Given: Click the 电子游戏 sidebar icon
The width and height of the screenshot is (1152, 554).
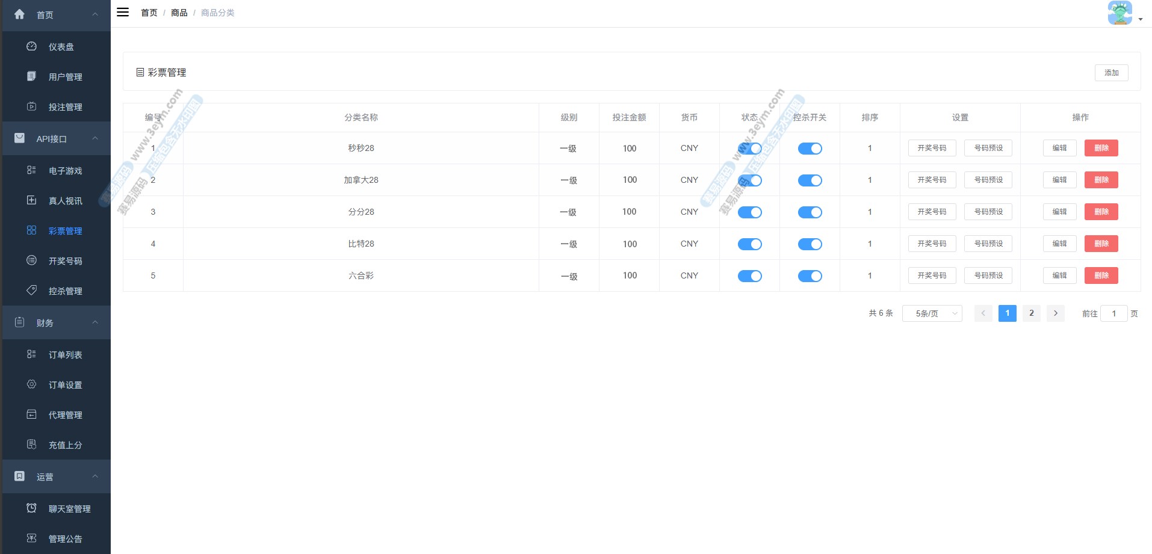Looking at the screenshot, I should point(32,170).
